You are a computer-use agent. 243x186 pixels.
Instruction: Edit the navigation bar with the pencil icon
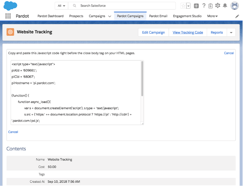tap(237, 16)
